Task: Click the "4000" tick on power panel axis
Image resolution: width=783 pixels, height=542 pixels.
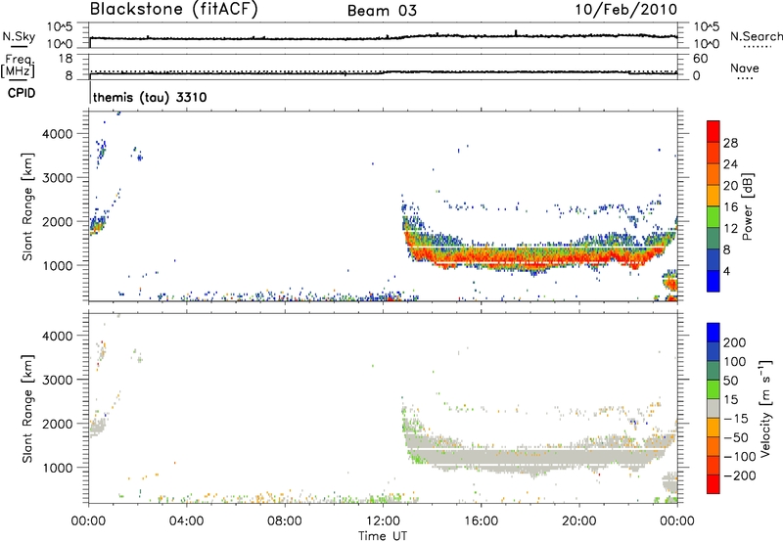Action: point(58,134)
